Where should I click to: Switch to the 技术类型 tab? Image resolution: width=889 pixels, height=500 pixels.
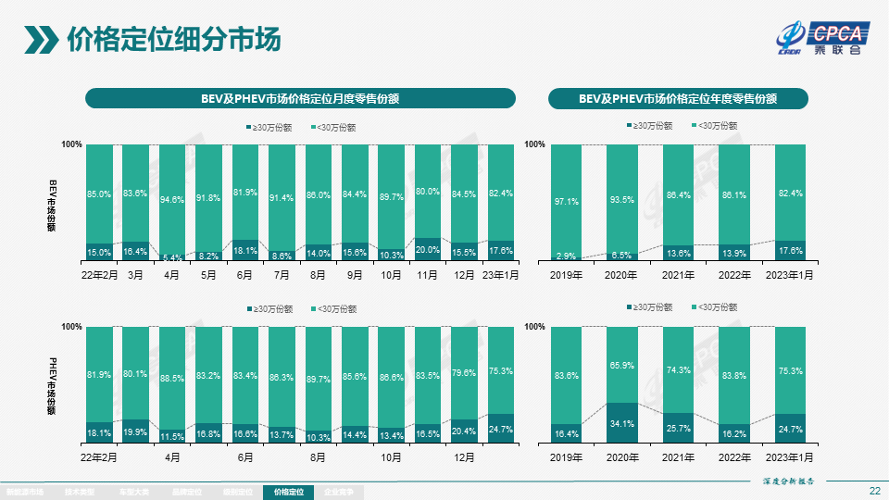80,493
